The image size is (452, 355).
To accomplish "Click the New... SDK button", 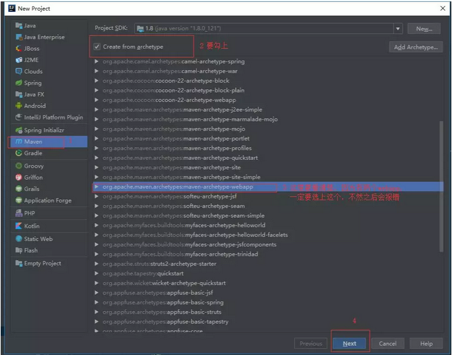I will [424, 29].
